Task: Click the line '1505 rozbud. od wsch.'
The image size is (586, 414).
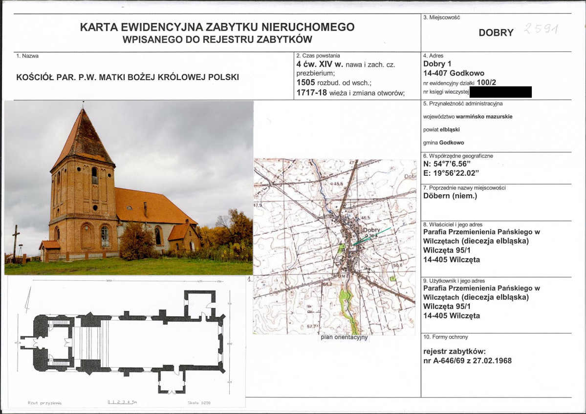Action: (x=334, y=83)
